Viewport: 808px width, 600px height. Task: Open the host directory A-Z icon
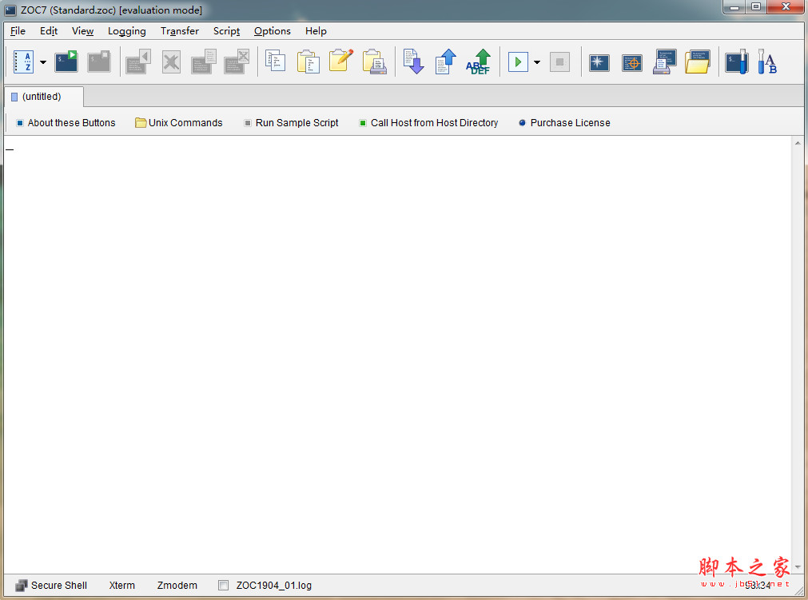(x=23, y=62)
